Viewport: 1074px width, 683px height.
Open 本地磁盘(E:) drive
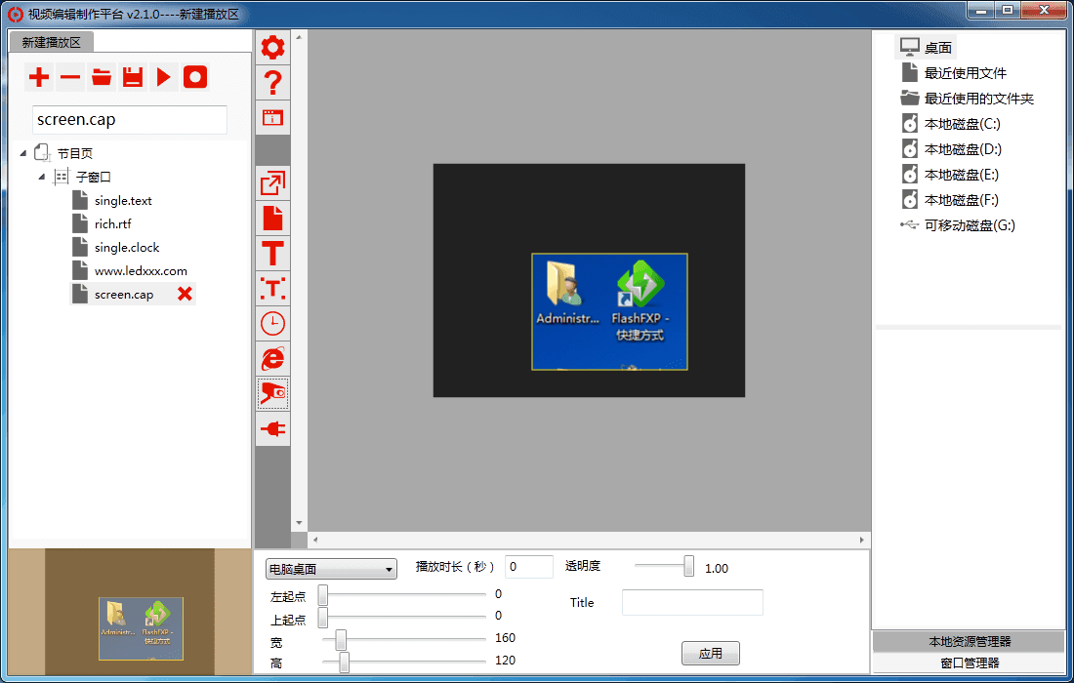point(950,174)
